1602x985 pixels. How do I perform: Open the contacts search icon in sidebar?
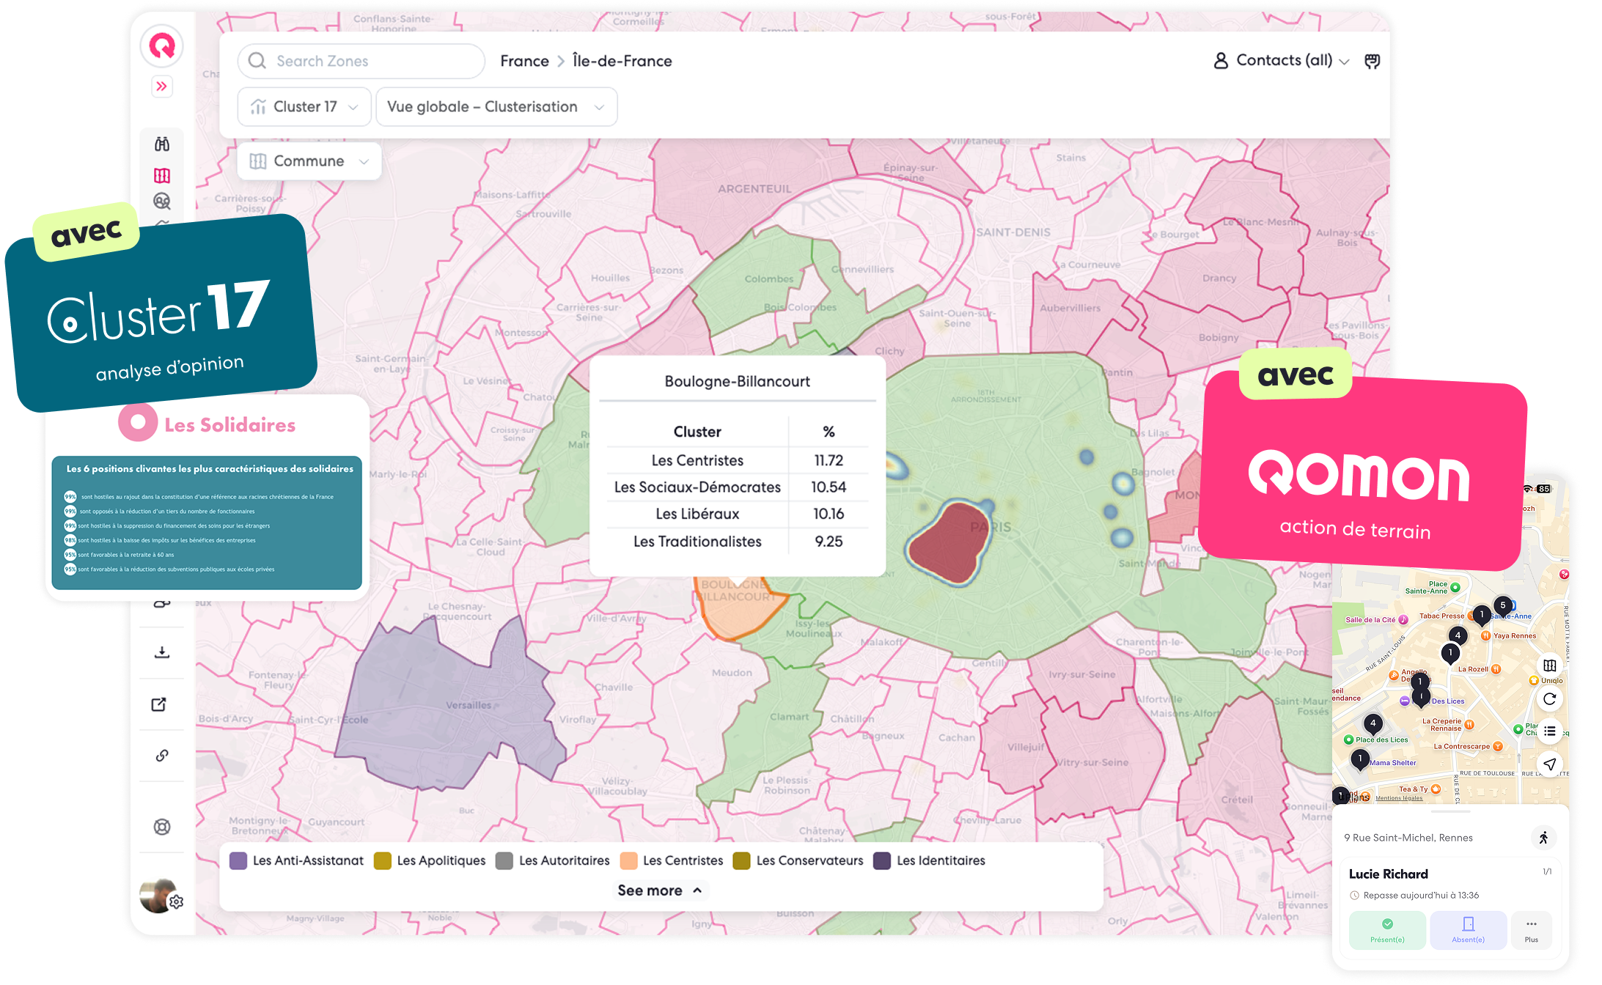tap(161, 201)
